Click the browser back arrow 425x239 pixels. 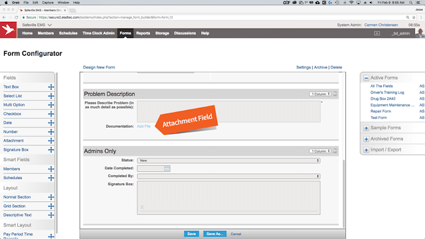coord(4,17)
